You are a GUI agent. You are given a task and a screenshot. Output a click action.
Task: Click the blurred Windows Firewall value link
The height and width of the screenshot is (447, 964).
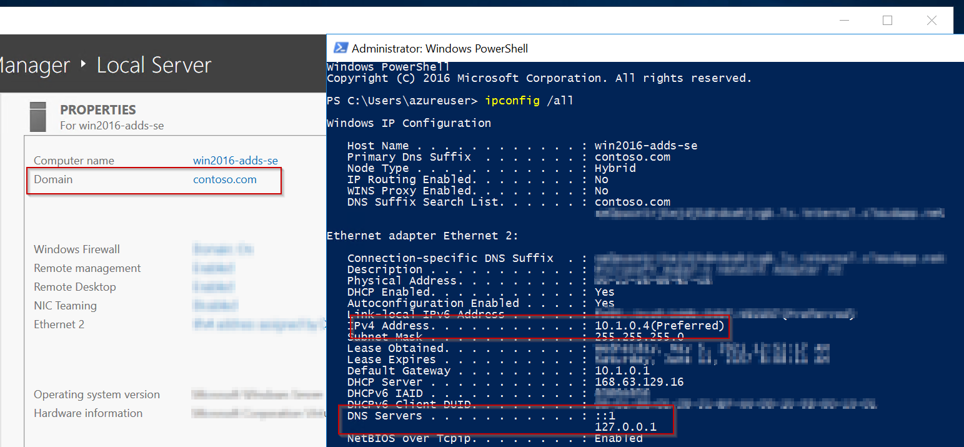coord(223,249)
